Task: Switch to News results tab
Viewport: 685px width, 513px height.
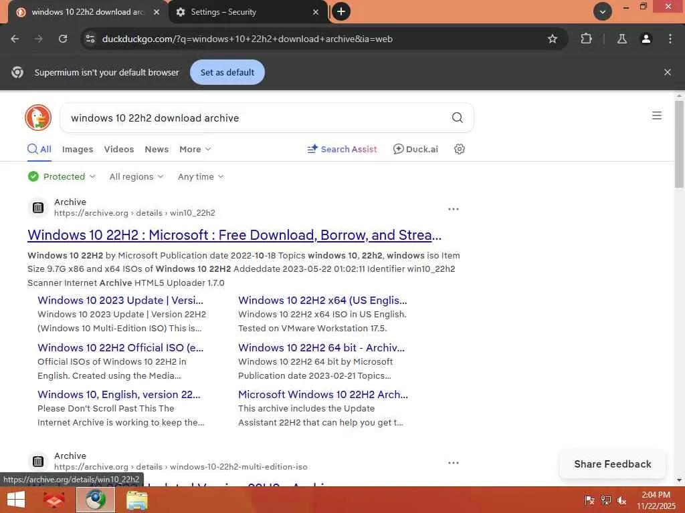Action: [157, 149]
